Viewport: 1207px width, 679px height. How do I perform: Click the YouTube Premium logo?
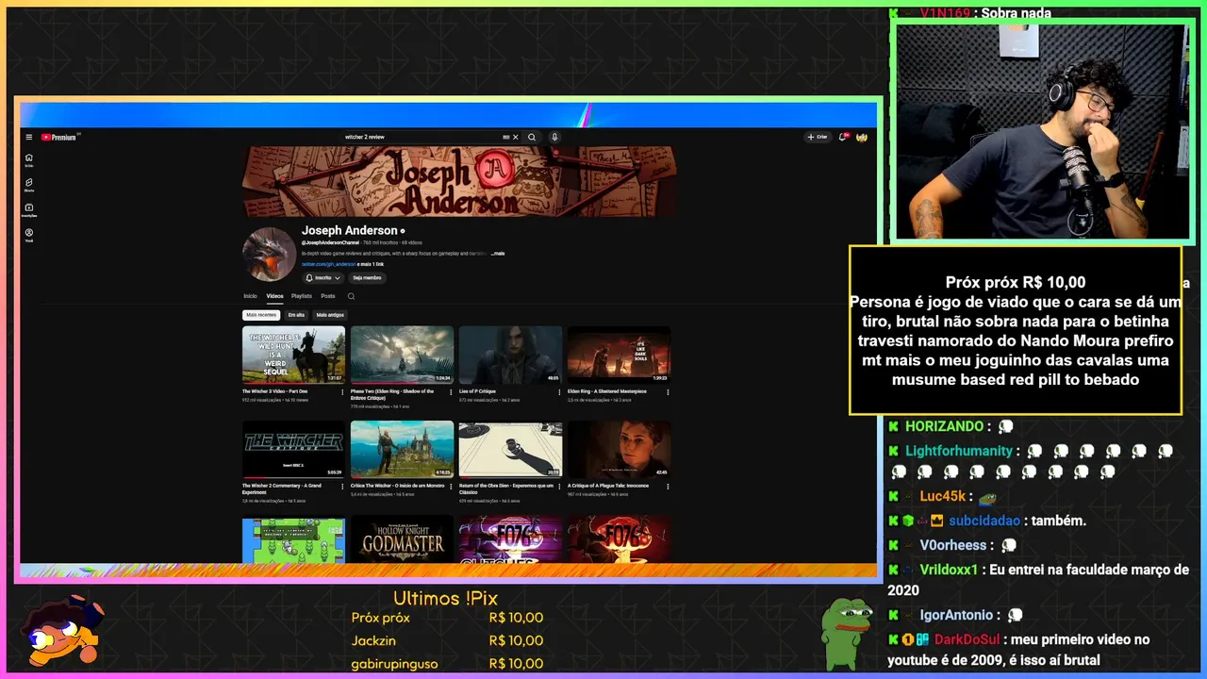(59, 137)
